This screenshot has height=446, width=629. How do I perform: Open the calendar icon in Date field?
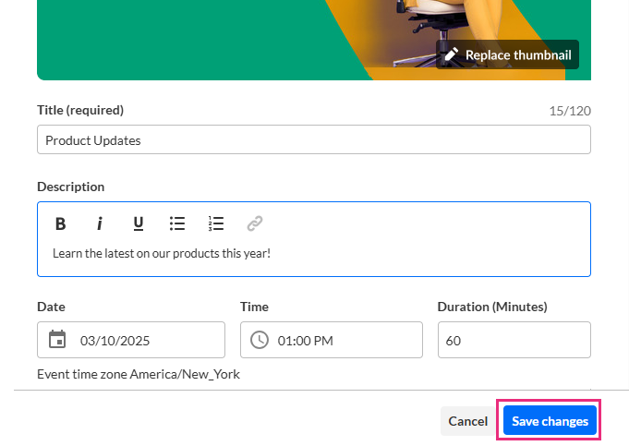pos(57,339)
